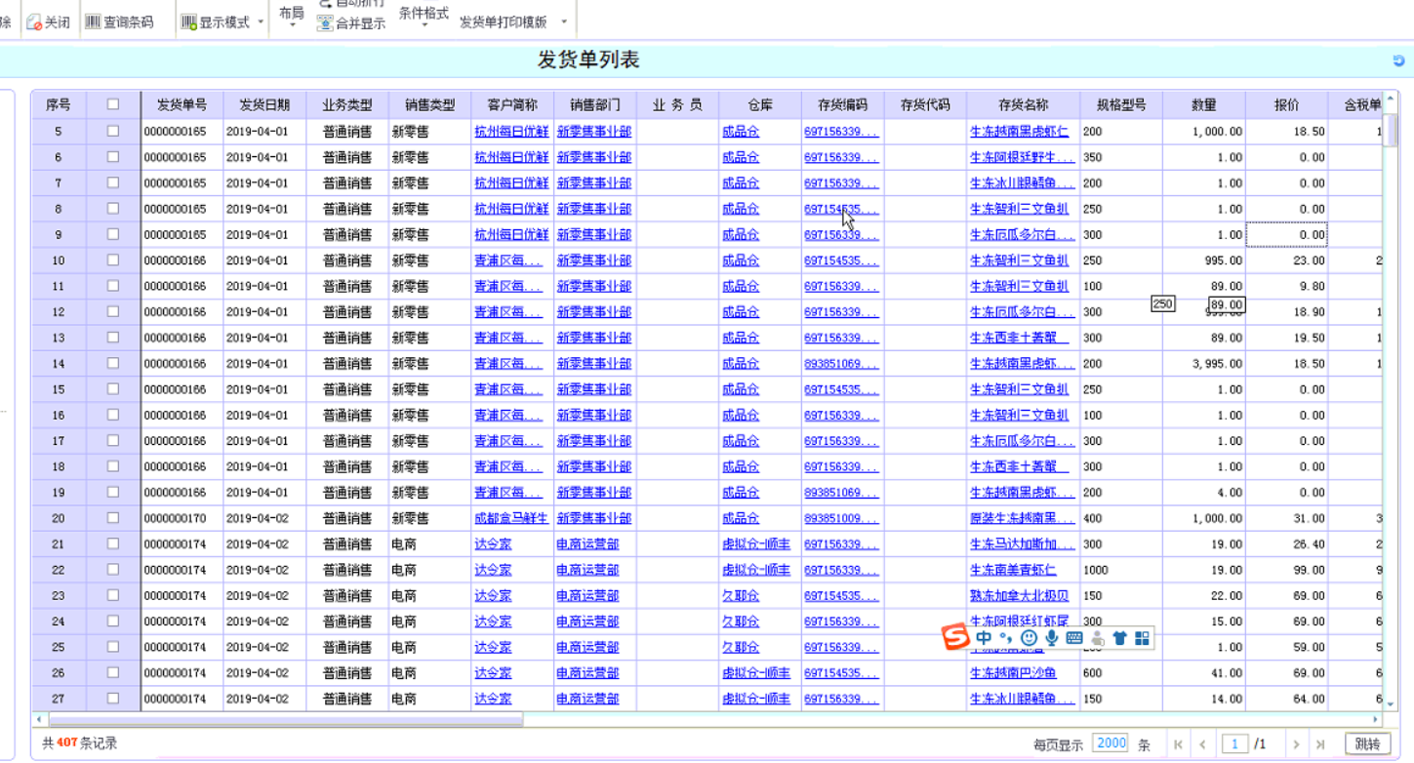Check the checkbox for row 20

113,518
